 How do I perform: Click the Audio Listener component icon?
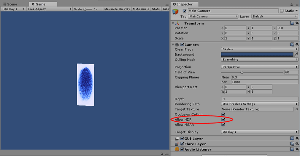(x=177, y=149)
